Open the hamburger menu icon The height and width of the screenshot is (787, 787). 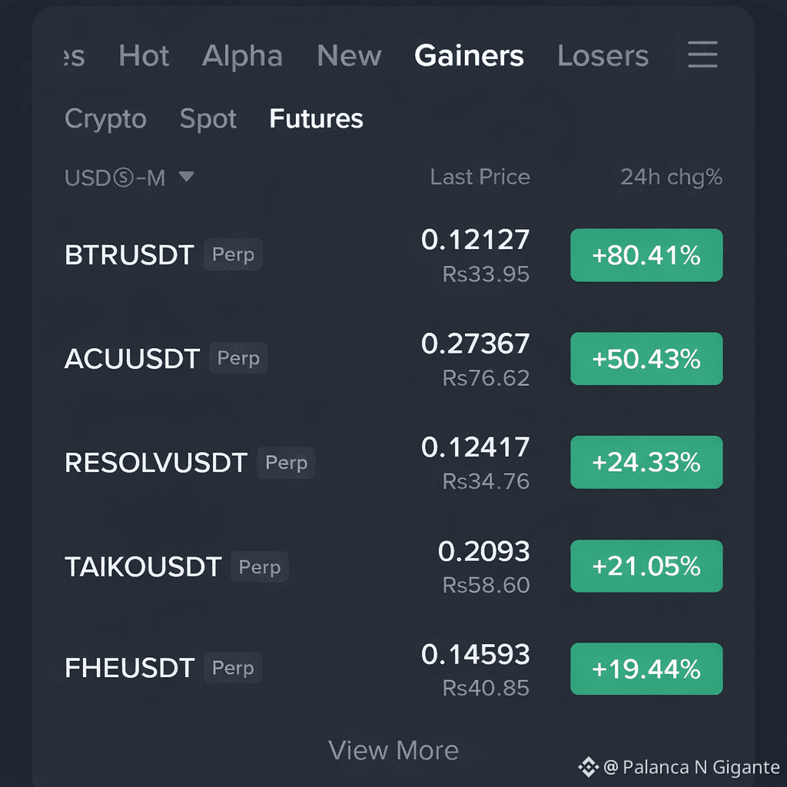click(x=702, y=55)
